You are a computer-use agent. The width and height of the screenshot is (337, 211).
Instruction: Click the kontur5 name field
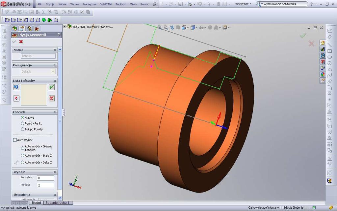point(38,56)
